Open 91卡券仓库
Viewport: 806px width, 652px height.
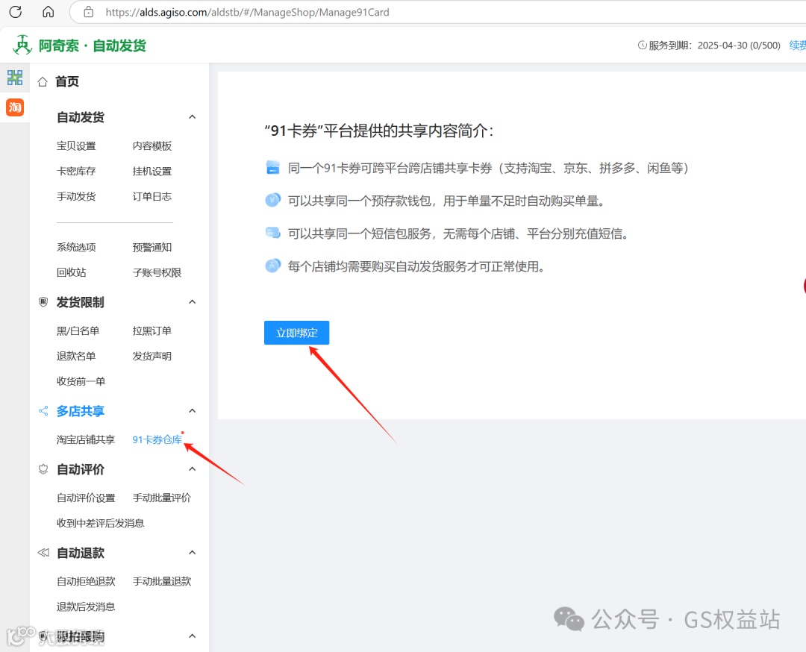[157, 440]
